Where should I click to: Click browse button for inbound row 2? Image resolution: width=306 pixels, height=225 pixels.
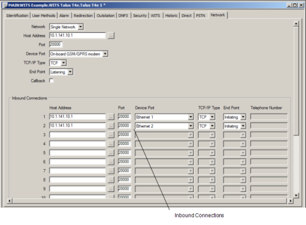(111, 126)
